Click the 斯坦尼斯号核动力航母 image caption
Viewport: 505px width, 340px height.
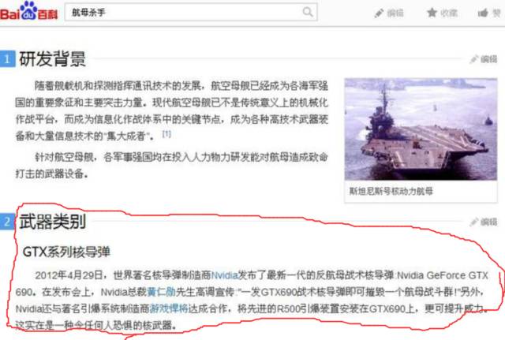391,191
